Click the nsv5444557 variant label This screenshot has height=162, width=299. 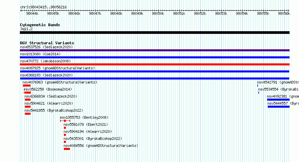tap(283, 103)
